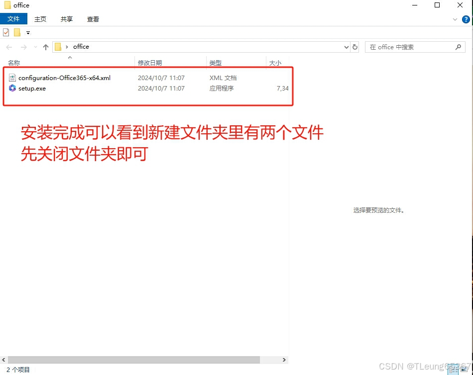Click the Properties quick access icon

coord(6,32)
